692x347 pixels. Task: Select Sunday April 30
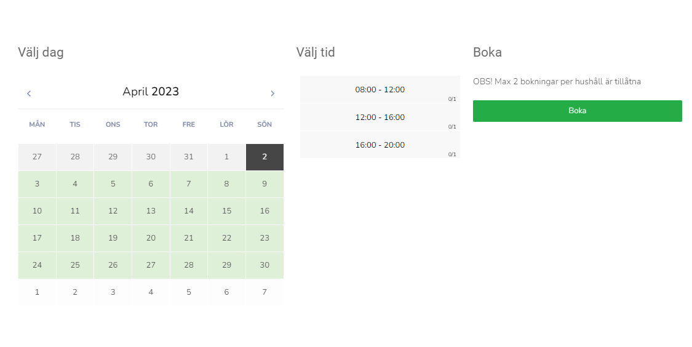coord(264,265)
